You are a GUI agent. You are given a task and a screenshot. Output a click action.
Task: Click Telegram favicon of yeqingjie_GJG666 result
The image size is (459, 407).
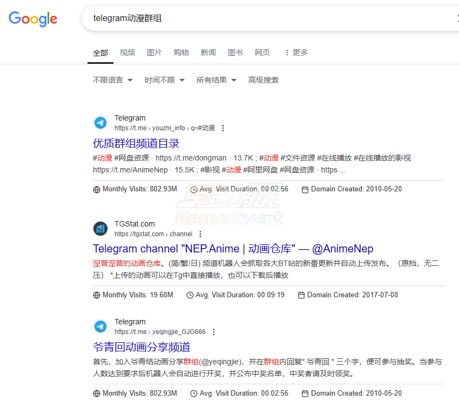(x=100, y=326)
